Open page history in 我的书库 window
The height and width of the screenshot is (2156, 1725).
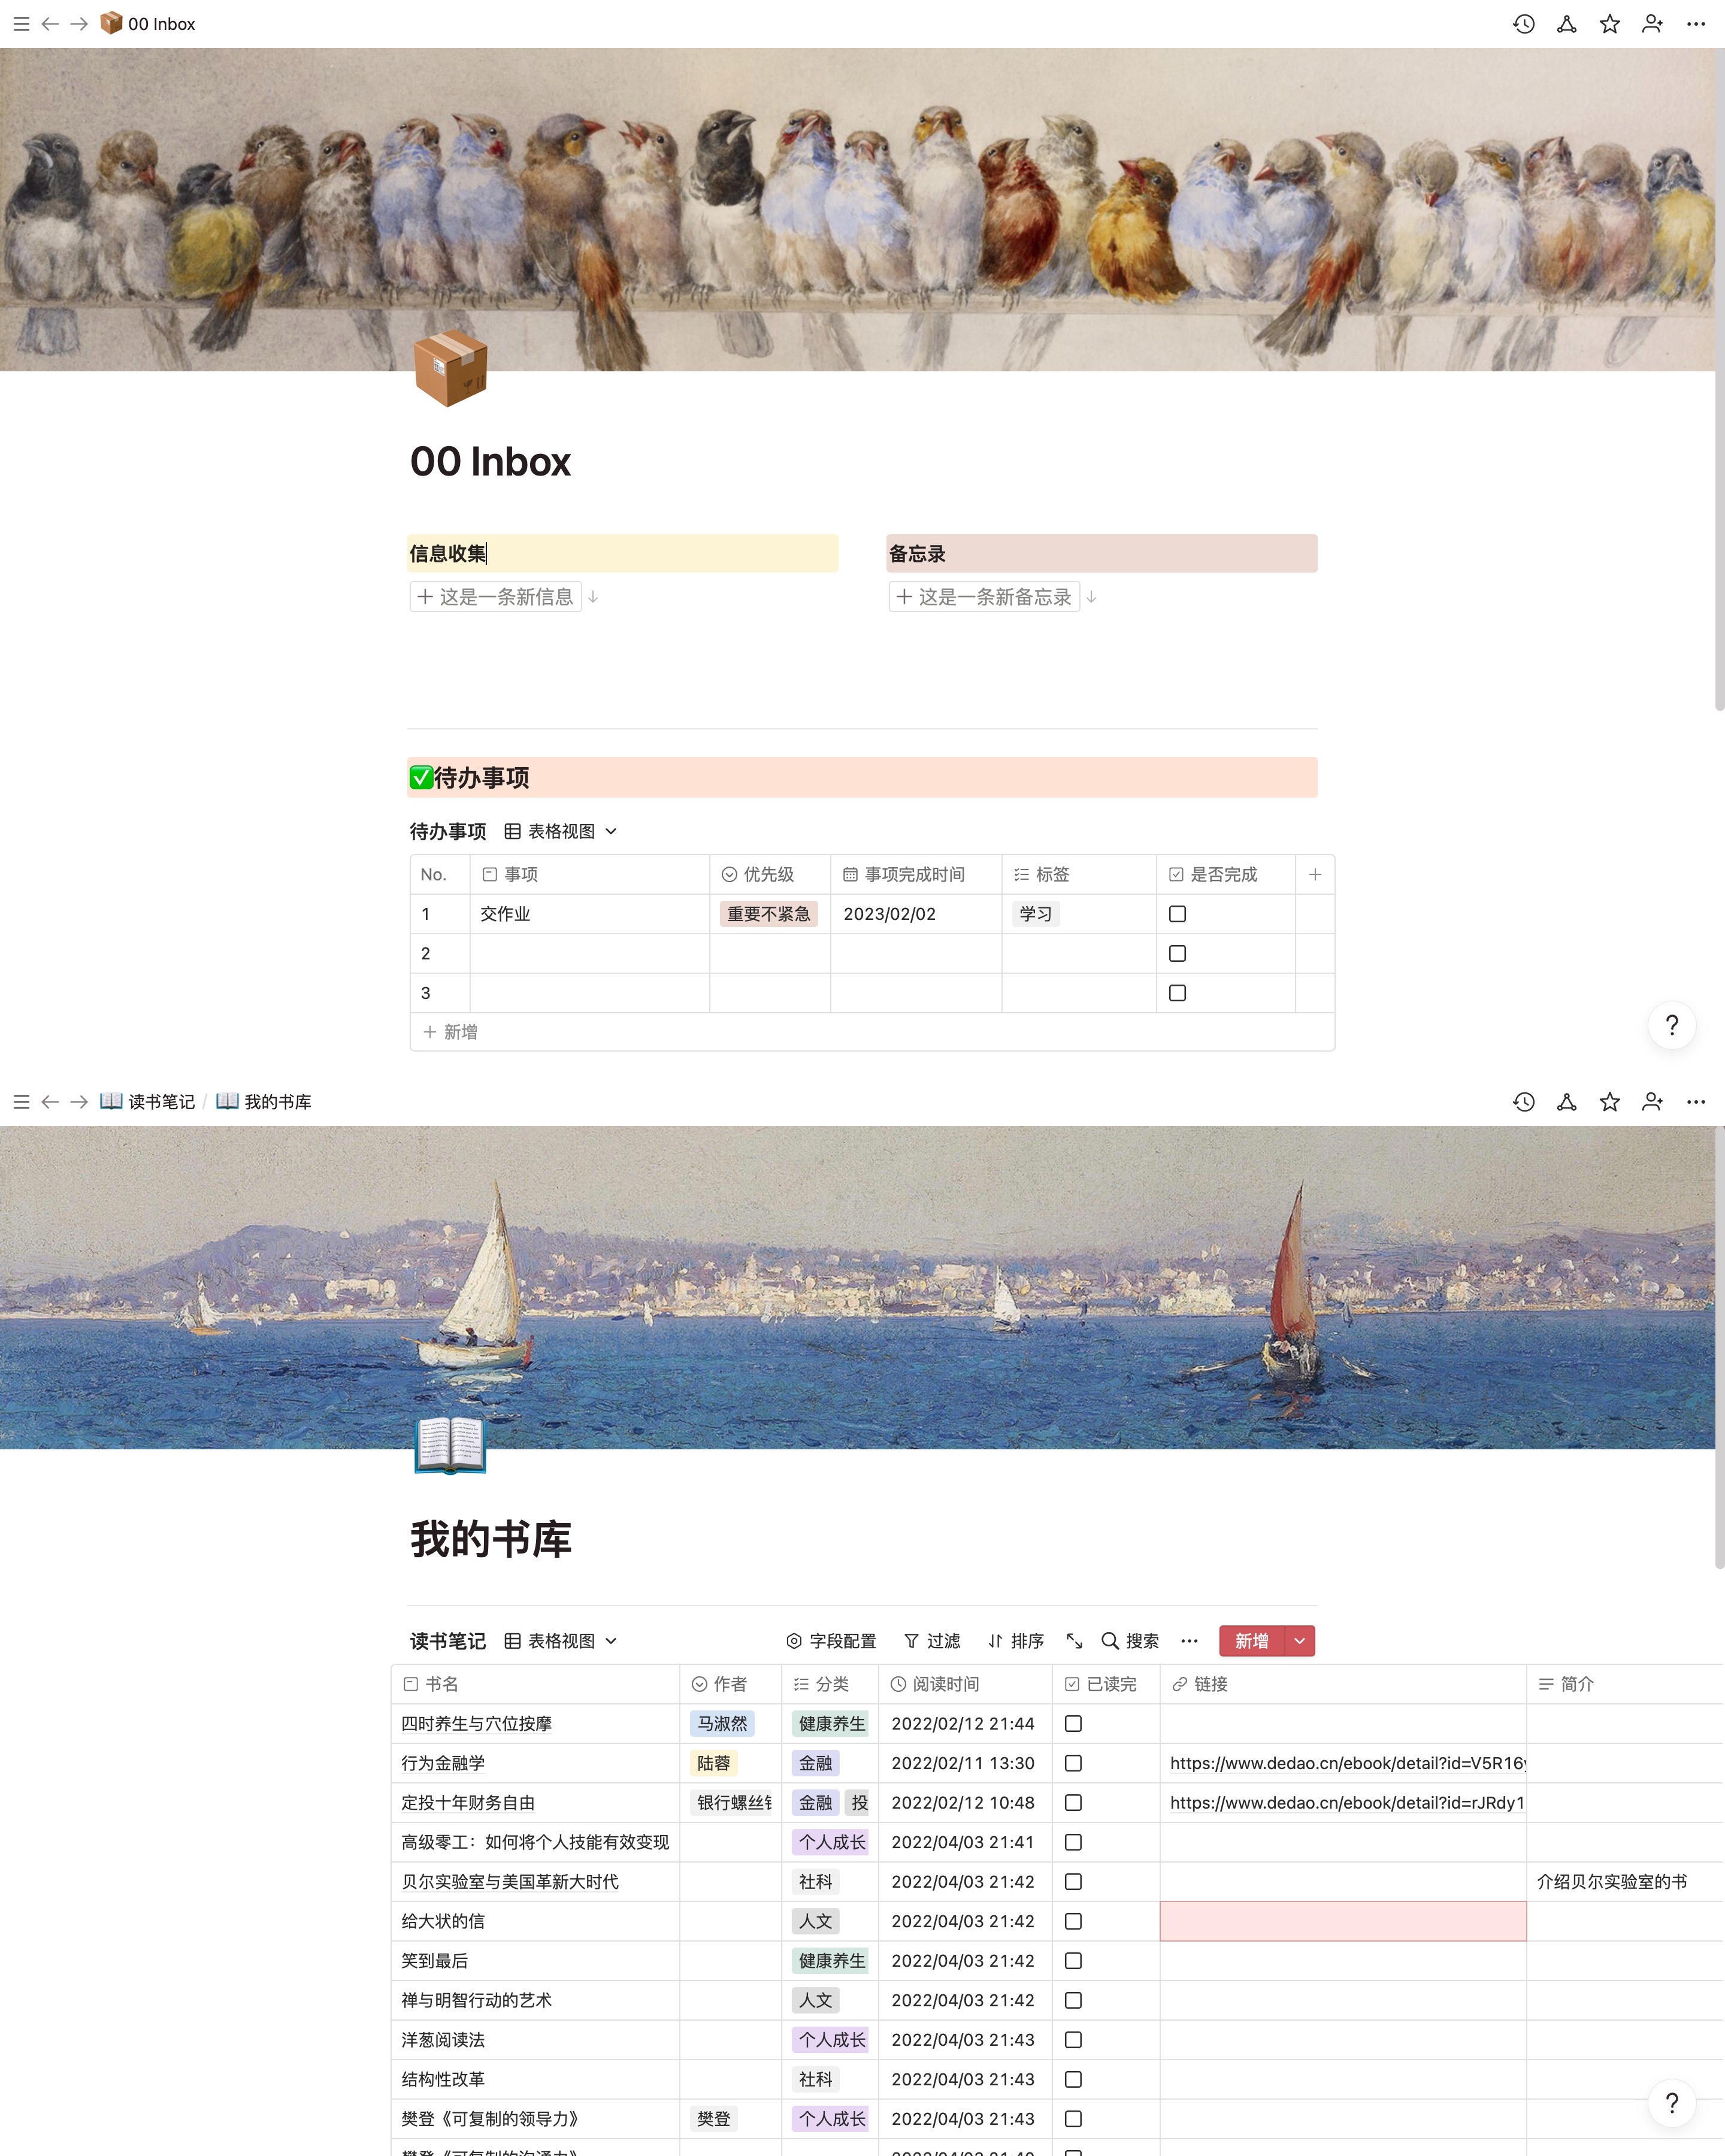1523,1102
